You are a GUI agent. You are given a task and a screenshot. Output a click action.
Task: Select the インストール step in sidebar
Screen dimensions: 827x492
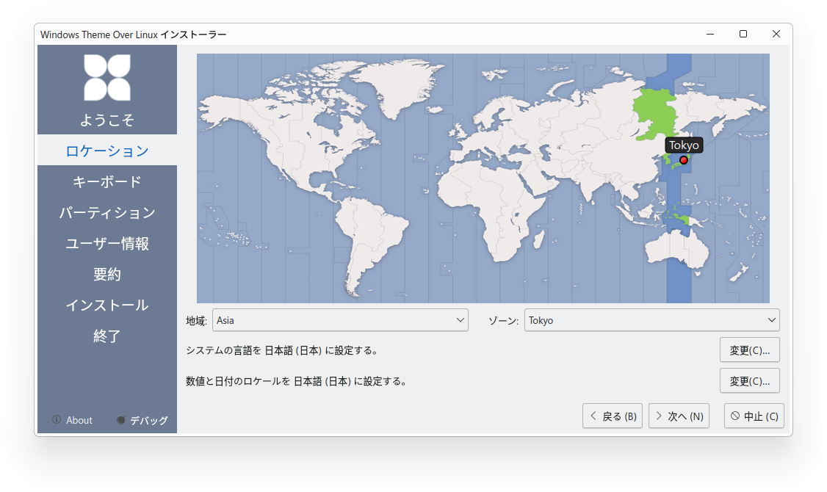107,305
